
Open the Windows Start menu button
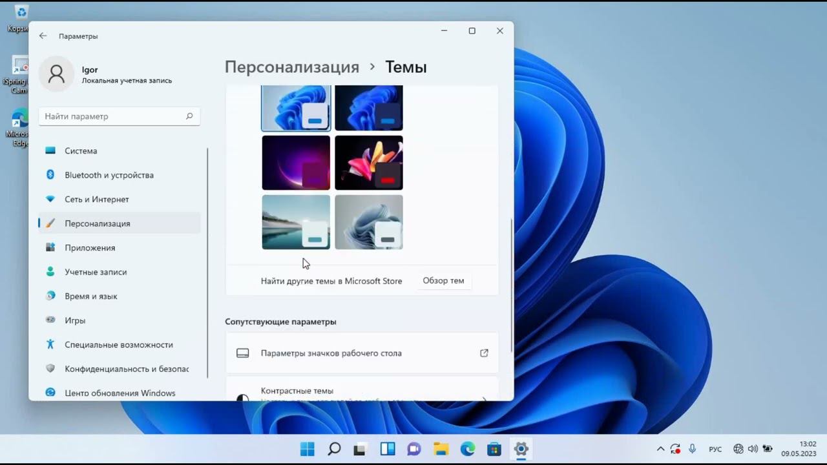pos(308,449)
